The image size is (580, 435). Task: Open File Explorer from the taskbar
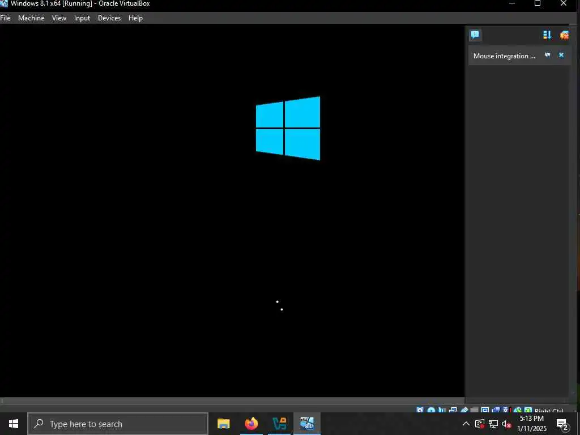click(223, 424)
